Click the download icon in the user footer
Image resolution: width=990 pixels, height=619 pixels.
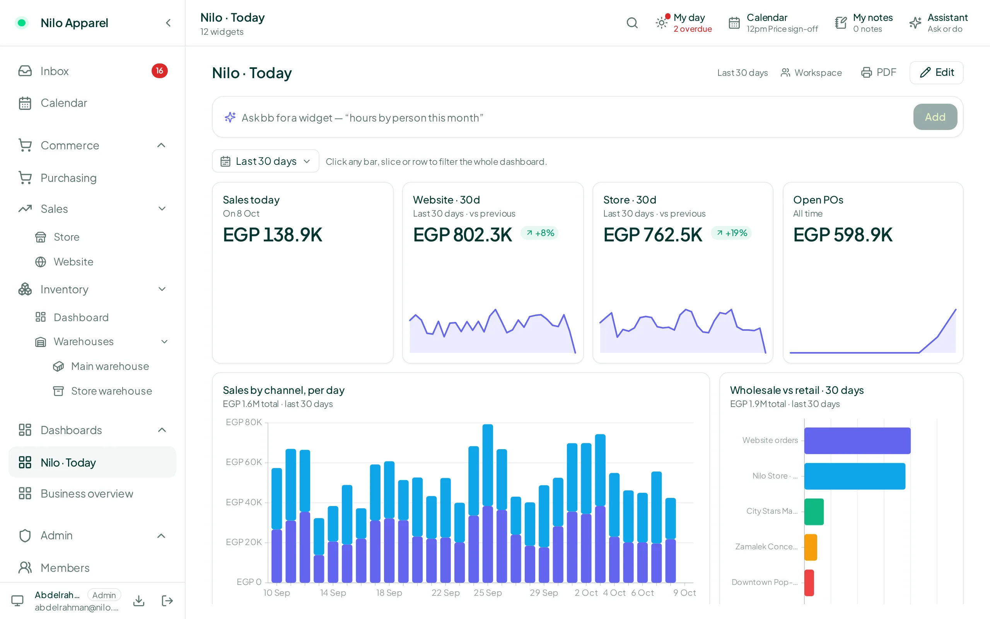tap(139, 600)
